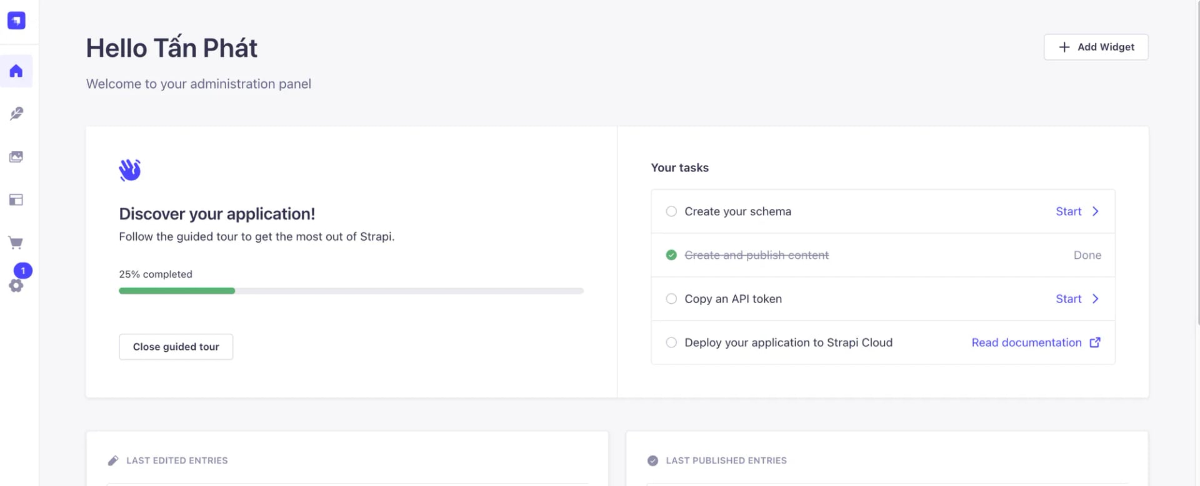Select Deploy to Strapi Cloud task circle

[671, 343]
